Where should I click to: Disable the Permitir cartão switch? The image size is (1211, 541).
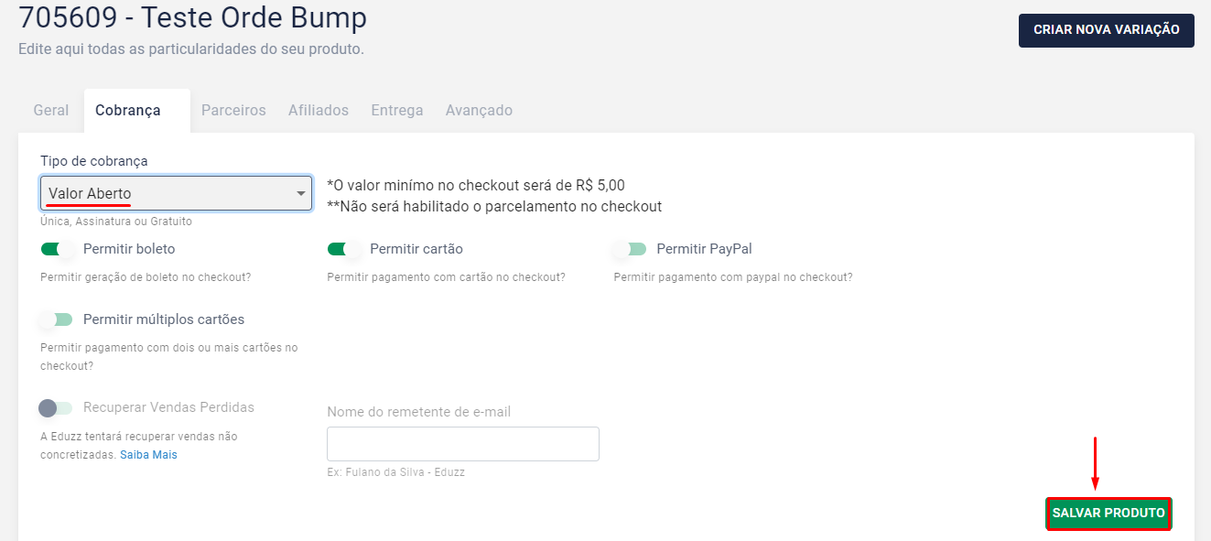pyautogui.click(x=343, y=249)
